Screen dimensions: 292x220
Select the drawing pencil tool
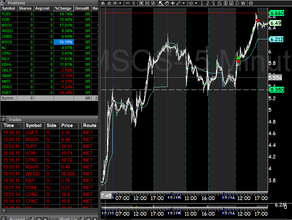click(x=178, y=3)
